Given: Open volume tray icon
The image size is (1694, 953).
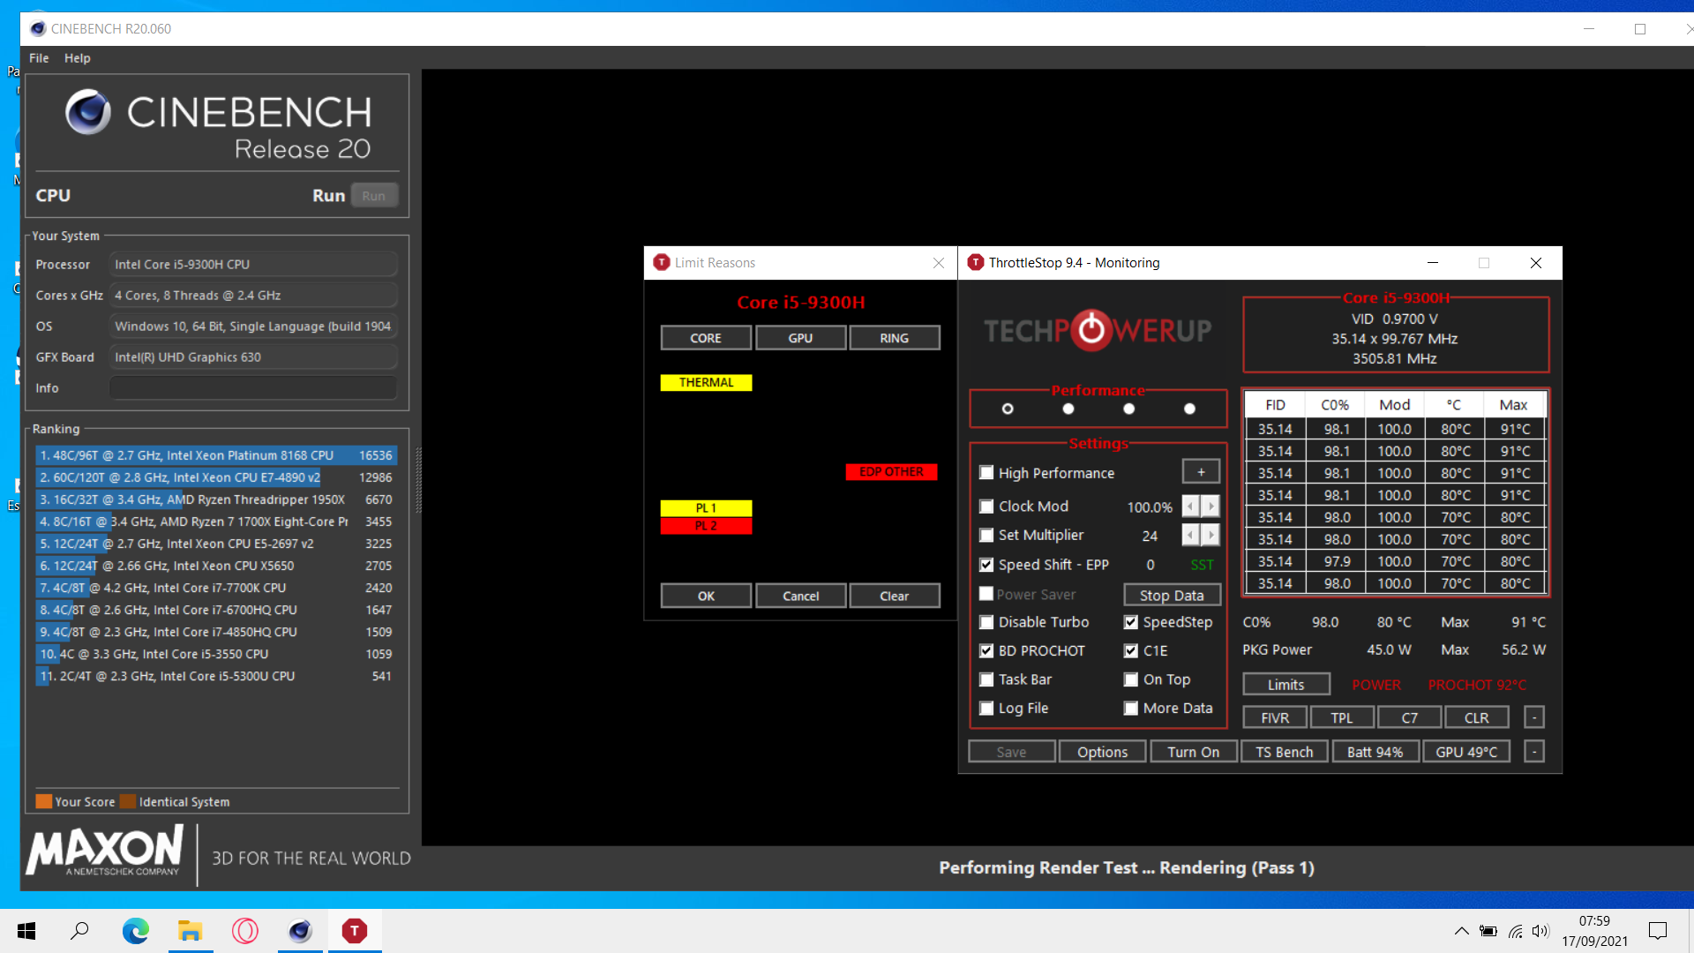Looking at the screenshot, I should pyautogui.click(x=1540, y=931).
